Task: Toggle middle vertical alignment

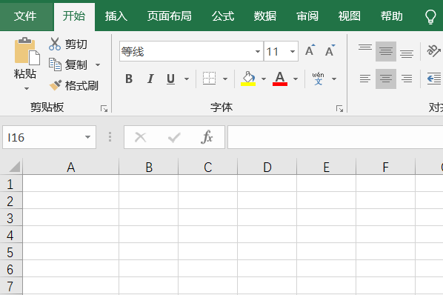Action: pos(386,51)
